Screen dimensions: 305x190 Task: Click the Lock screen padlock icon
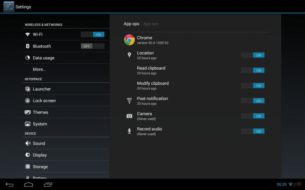coord(28,101)
